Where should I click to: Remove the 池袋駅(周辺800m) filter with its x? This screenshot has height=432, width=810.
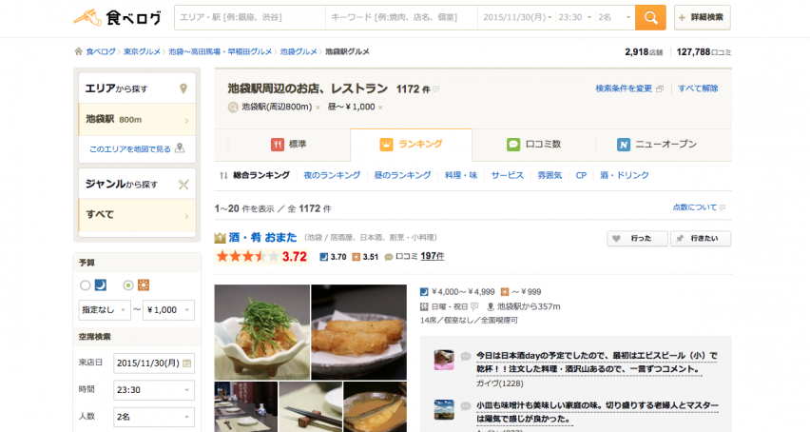click(x=318, y=108)
